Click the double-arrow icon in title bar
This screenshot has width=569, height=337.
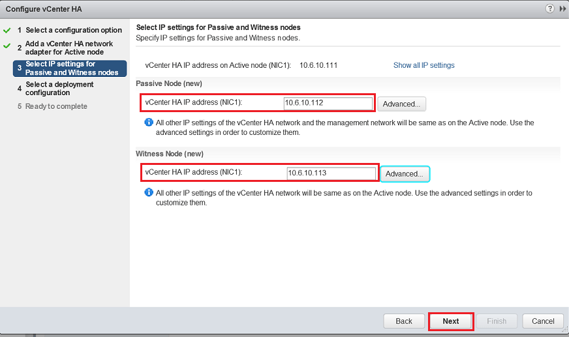(x=562, y=9)
